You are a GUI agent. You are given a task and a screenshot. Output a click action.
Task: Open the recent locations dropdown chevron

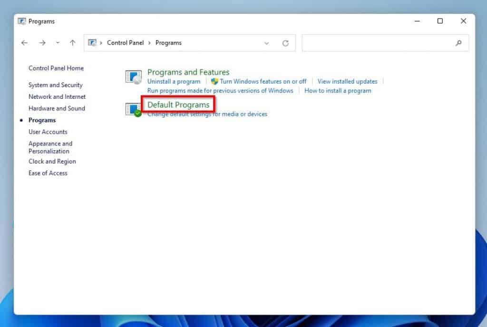pyautogui.click(x=58, y=43)
